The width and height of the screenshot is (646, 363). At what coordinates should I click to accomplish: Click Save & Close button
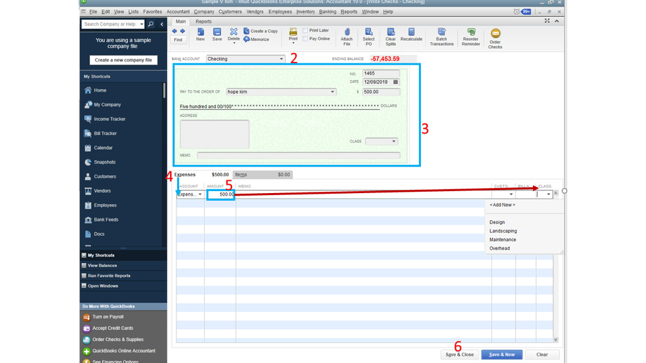459,355
